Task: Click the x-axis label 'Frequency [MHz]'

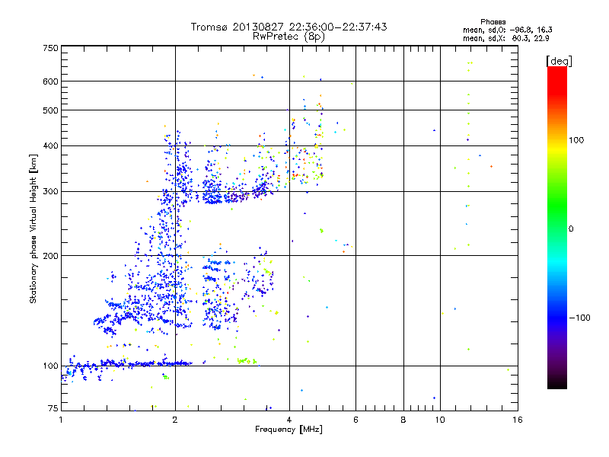Action: [x=289, y=430]
